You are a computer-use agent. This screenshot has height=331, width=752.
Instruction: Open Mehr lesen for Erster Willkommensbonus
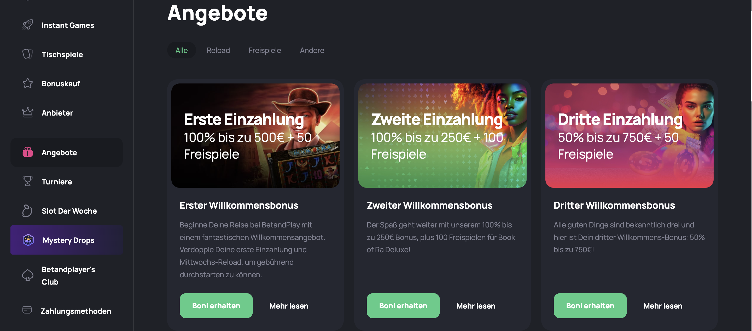click(x=289, y=306)
